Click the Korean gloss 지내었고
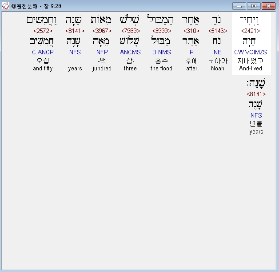 [x=251, y=61]
